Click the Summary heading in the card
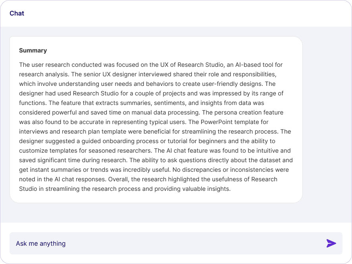 33,50
